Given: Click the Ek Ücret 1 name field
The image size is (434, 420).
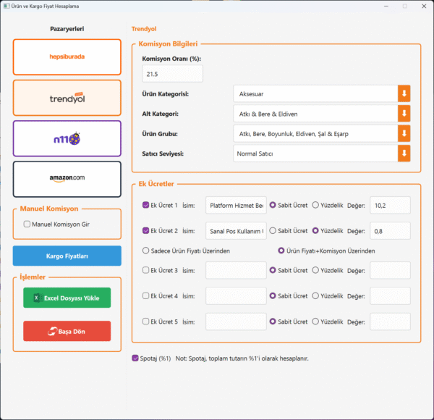Looking at the screenshot, I should pos(236,205).
